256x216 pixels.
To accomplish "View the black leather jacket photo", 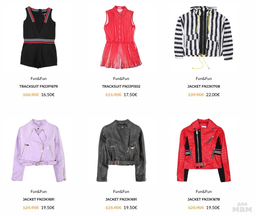I will tap(121, 150).
